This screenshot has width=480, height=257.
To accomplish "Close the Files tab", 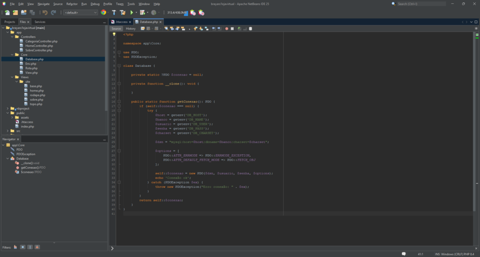I will pyautogui.click(x=28, y=22).
